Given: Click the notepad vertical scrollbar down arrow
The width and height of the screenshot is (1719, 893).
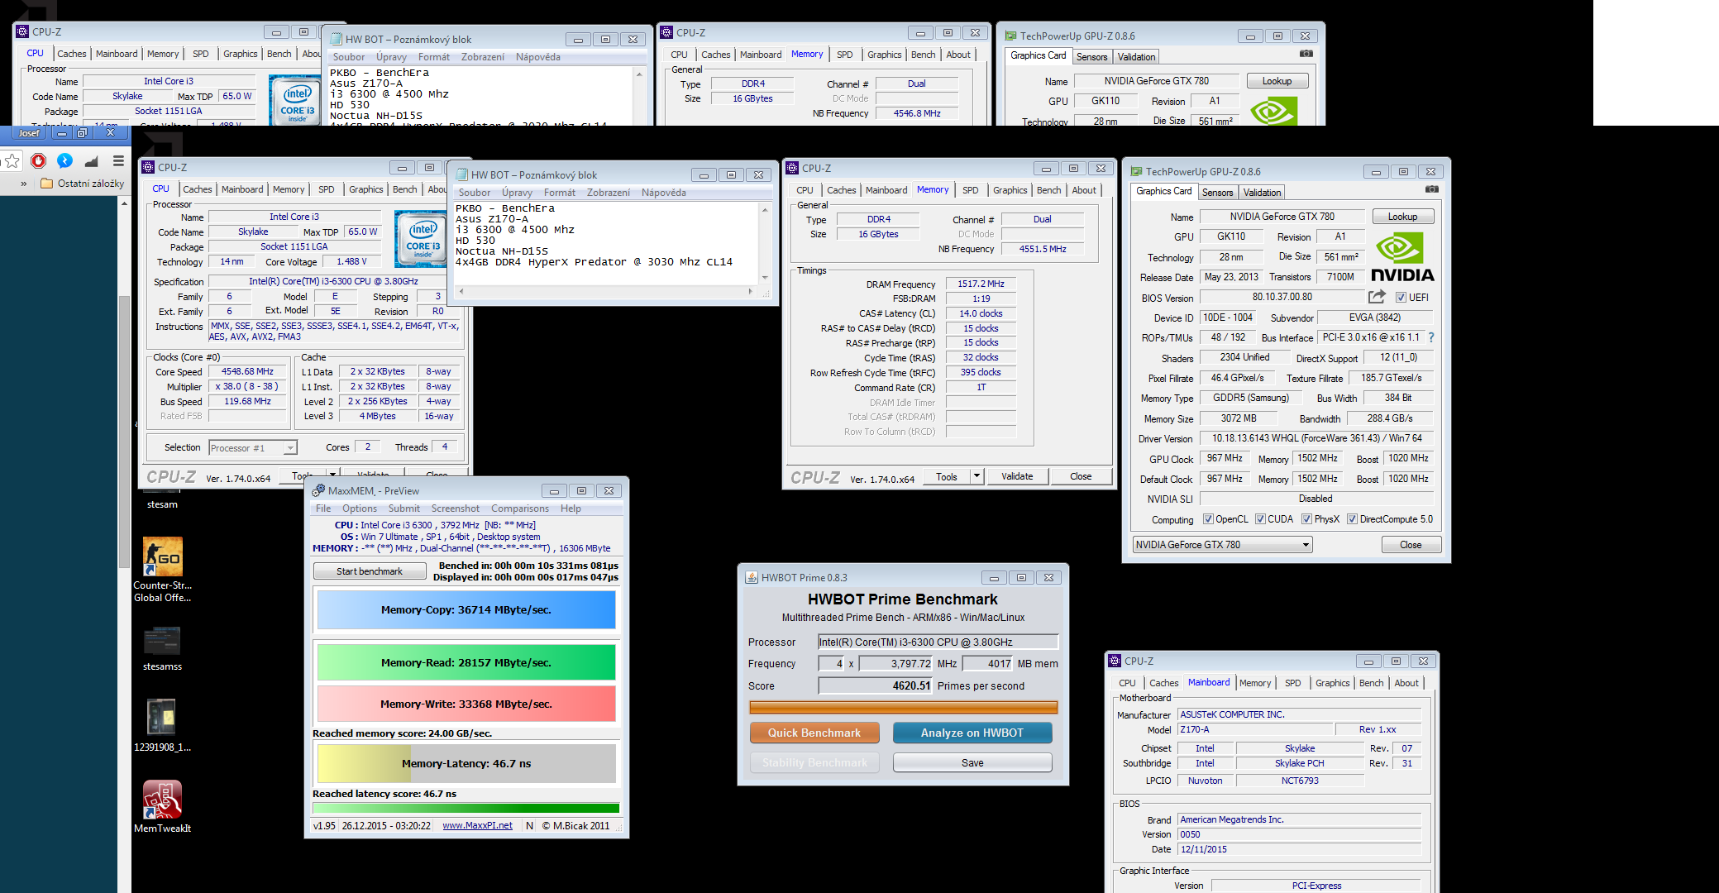Looking at the screenshot, I should pyautogui.click(x=765, y=278).
